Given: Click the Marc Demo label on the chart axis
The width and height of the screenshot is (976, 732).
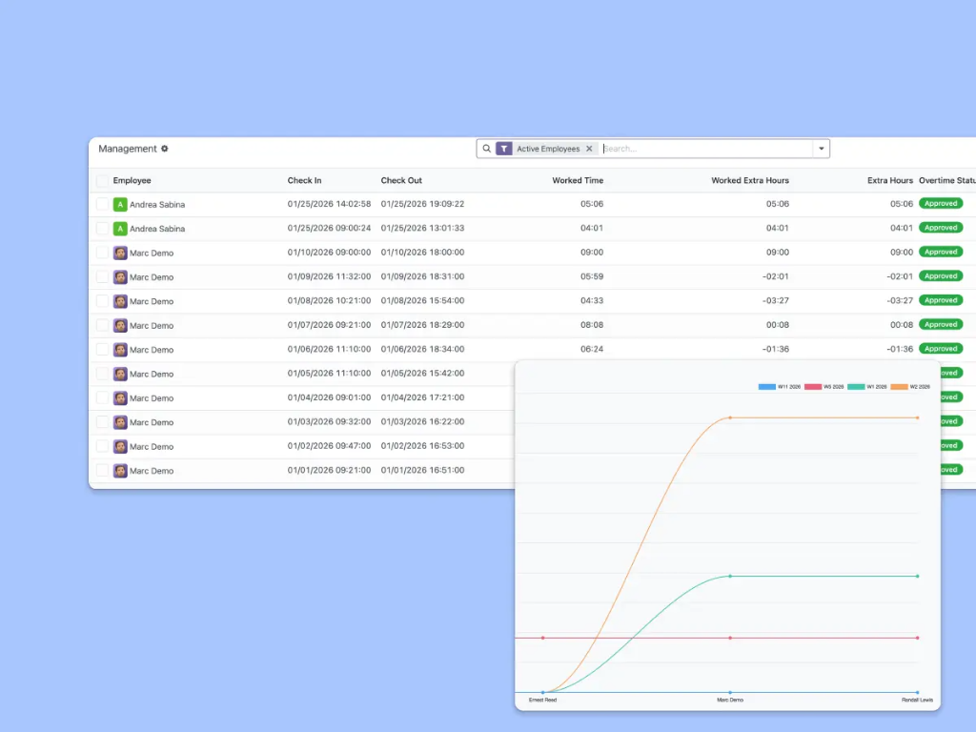Looking at the screenshot, I should click(x=730, y=699).
